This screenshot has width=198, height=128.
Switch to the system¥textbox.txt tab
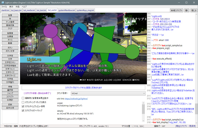(x=67, y=10)
